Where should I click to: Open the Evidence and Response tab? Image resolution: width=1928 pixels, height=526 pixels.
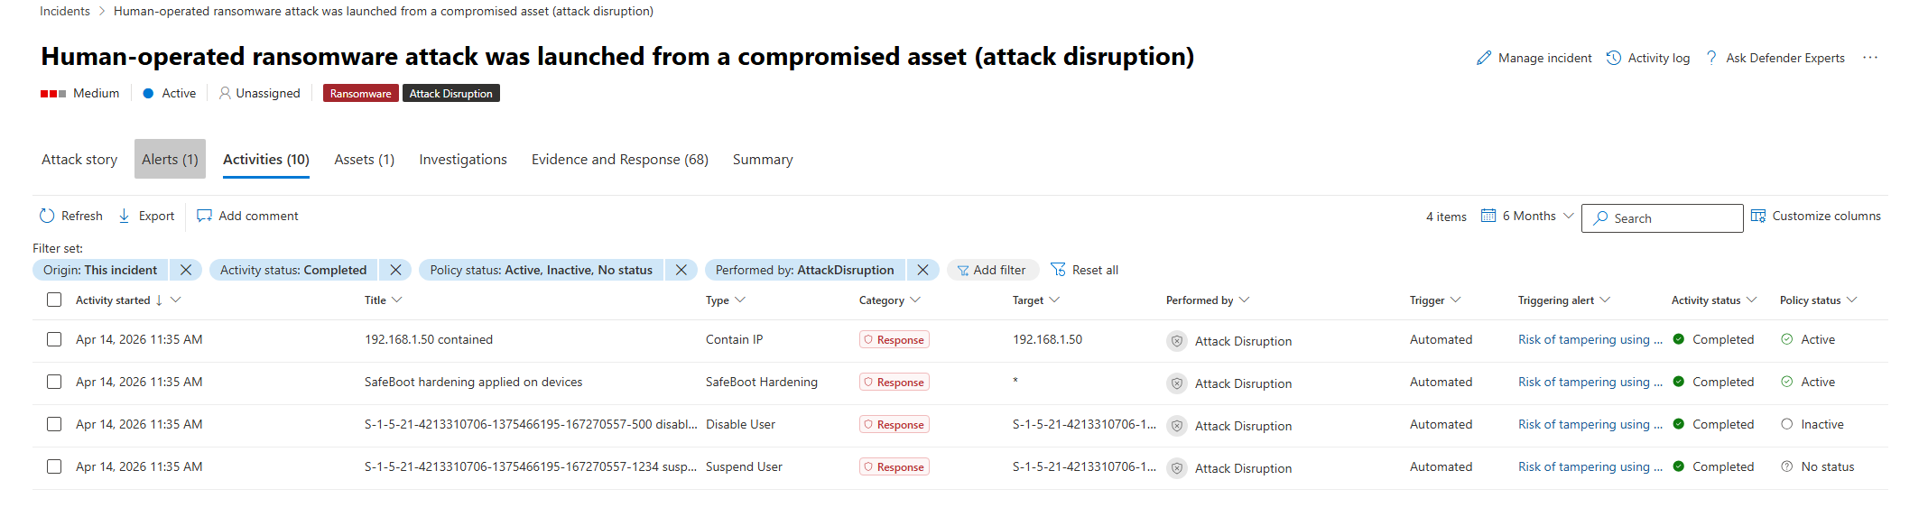[x=619, y=159]
